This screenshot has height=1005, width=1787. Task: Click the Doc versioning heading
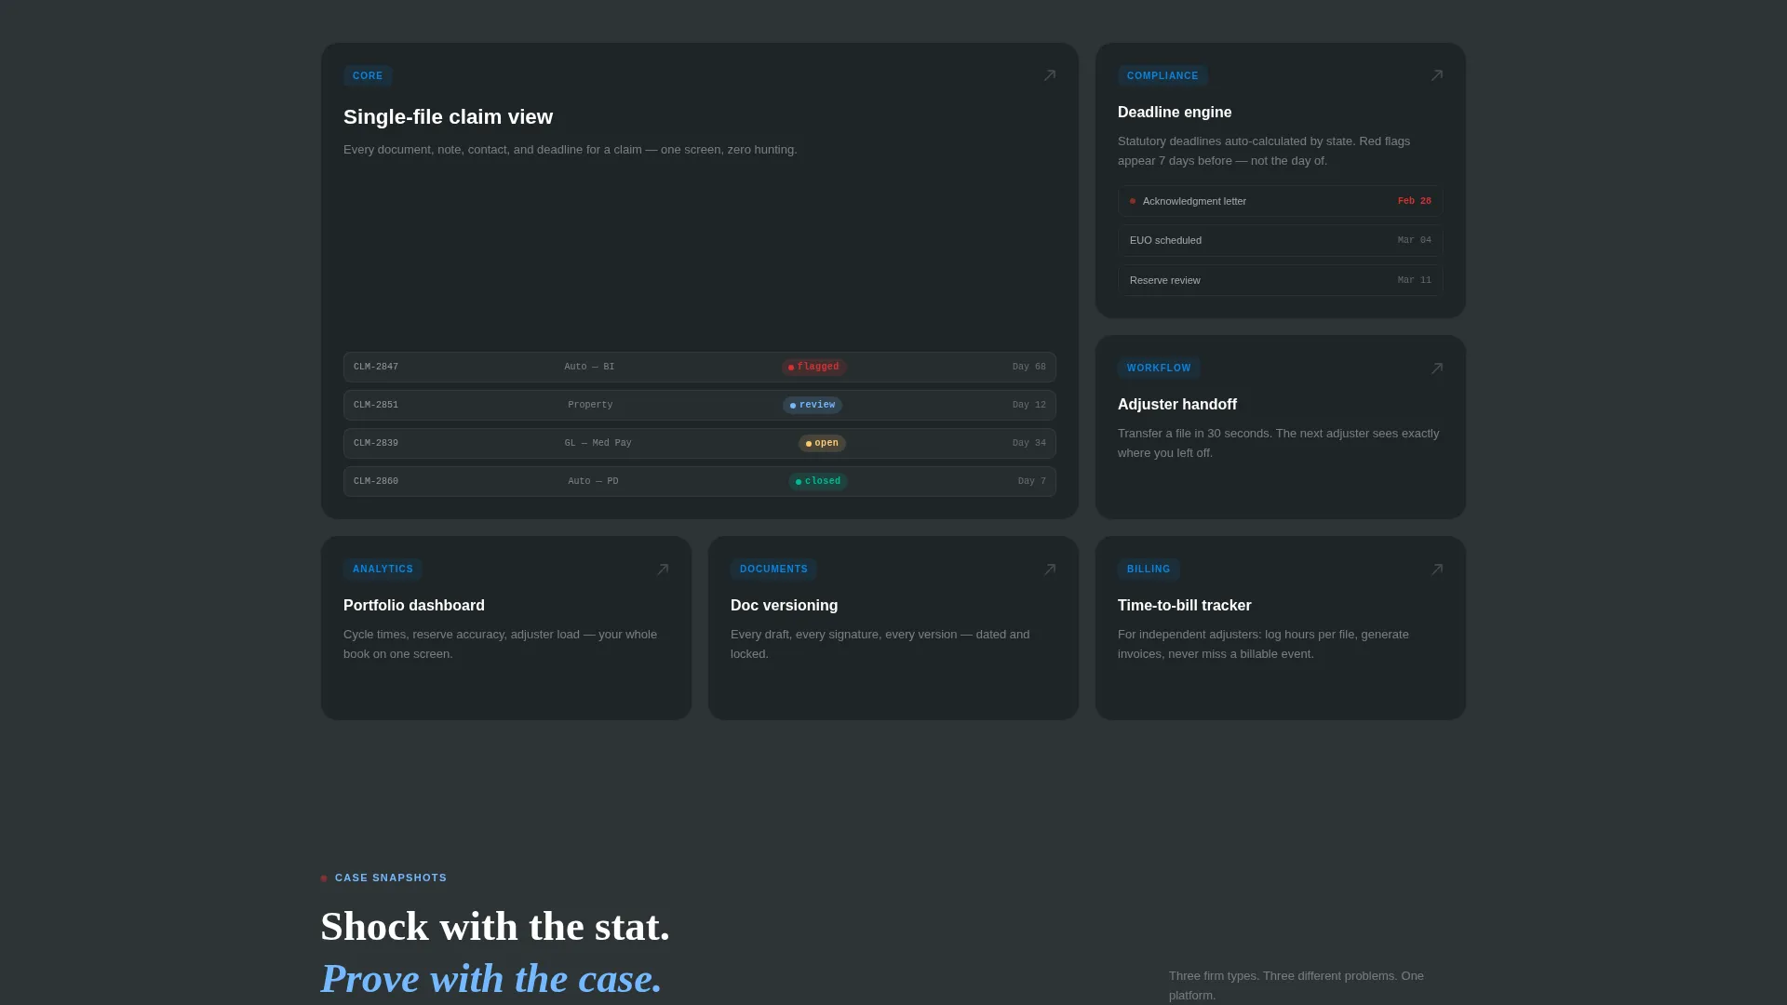pos(784,606)
